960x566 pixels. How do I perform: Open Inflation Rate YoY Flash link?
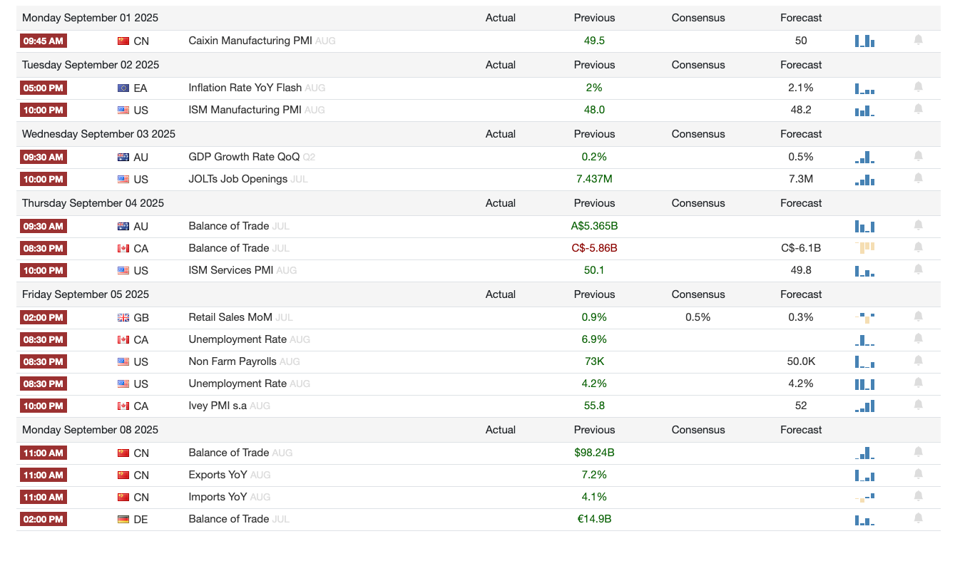click(245, 88)
